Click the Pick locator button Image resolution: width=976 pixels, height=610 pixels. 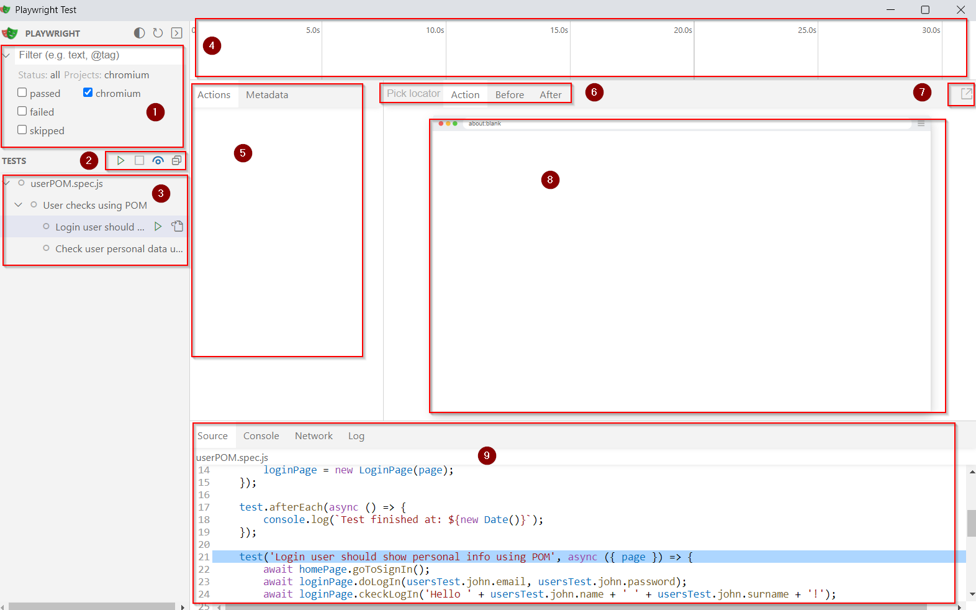click(x=413, y=94)
